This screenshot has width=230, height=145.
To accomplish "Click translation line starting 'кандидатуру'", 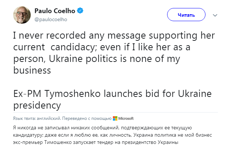I will [112, 135].
